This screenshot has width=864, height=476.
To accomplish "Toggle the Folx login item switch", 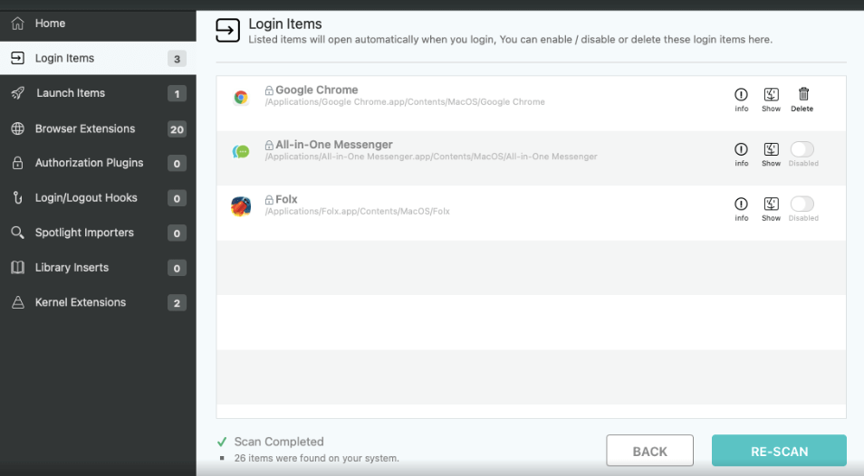I will (x=802, y=204).
